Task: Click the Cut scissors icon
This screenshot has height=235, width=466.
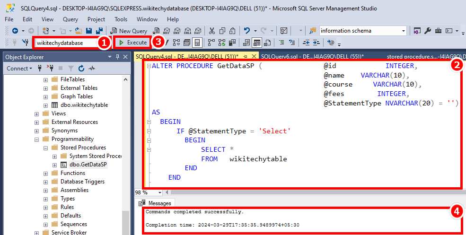Action: 211,31
